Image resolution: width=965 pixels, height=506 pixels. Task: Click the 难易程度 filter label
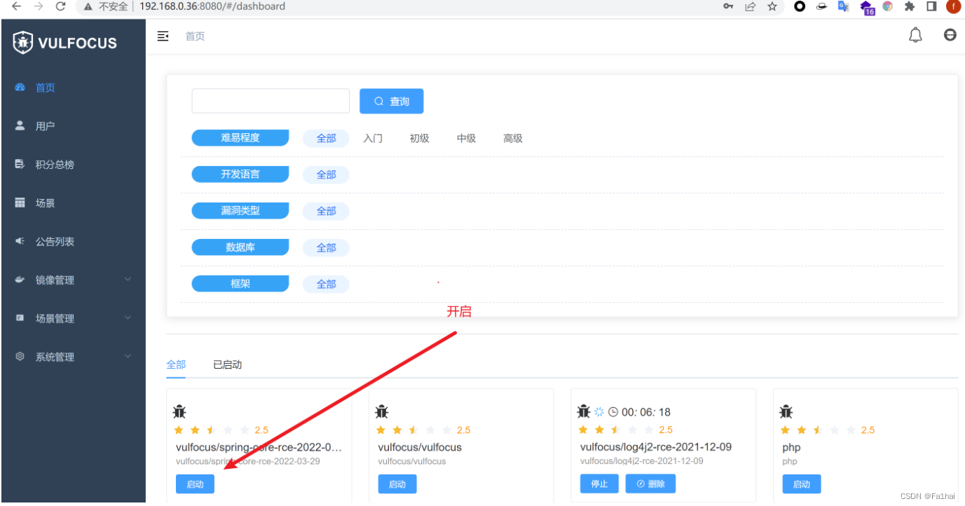click(240, 138)
